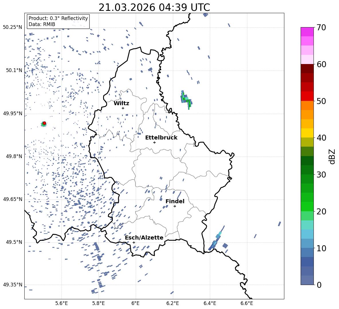339x309 pixels.
Task: Click the 'Product: 0.3° Reflectivity' text
Action: pyautogui.click(x=58, y=18)
